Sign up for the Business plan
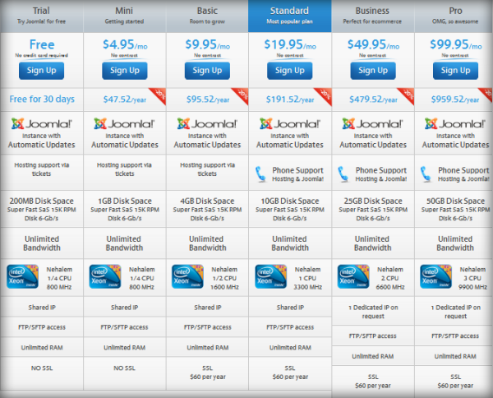 (372, 71)
